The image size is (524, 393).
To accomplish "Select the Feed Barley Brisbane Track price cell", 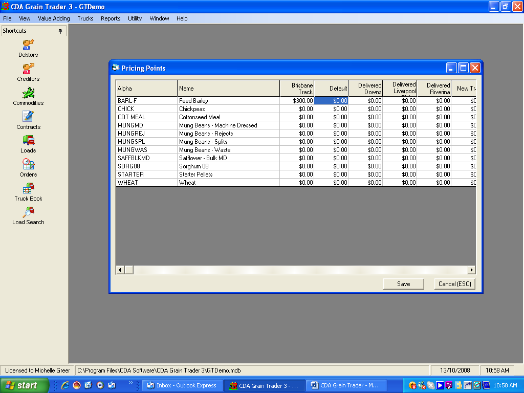I will tap(297, 101).
